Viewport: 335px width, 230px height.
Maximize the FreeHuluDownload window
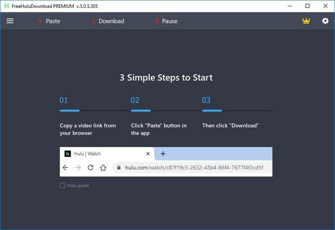(307, 6)
